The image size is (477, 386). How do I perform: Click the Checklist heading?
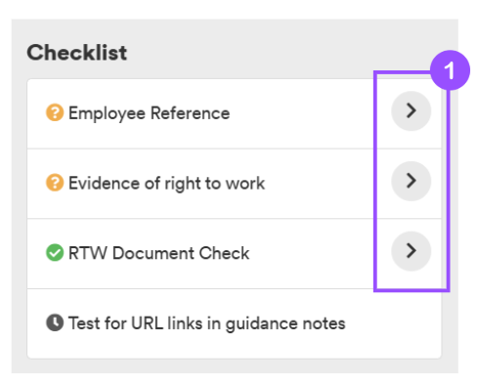[x=77, y=53]
